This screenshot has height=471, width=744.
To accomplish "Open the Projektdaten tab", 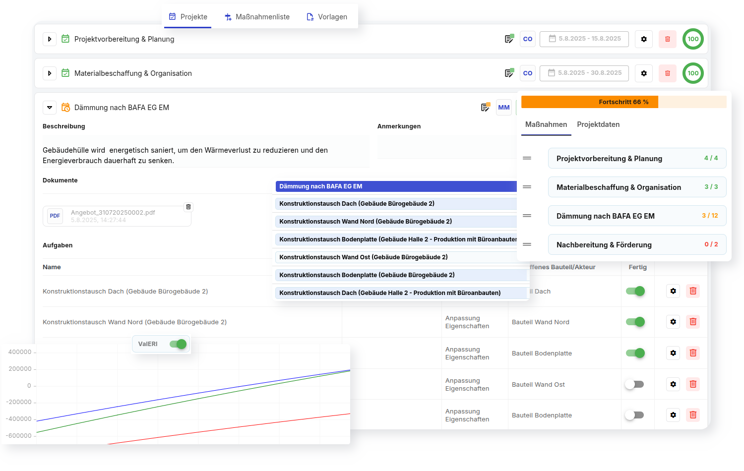I will point(598,124).
